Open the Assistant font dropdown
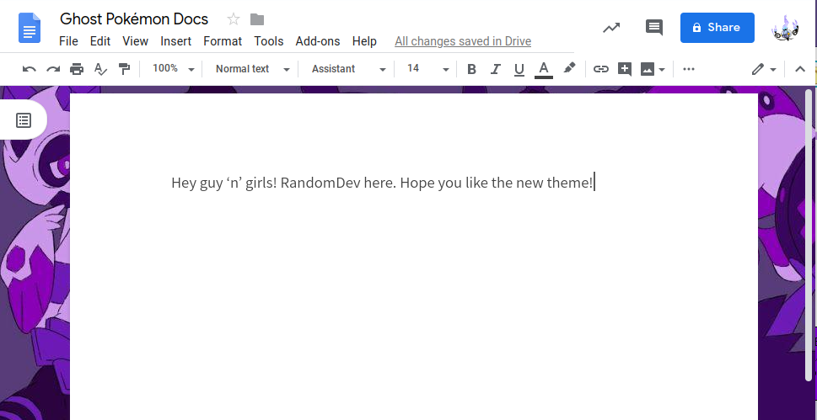 (x=348, y=69)
